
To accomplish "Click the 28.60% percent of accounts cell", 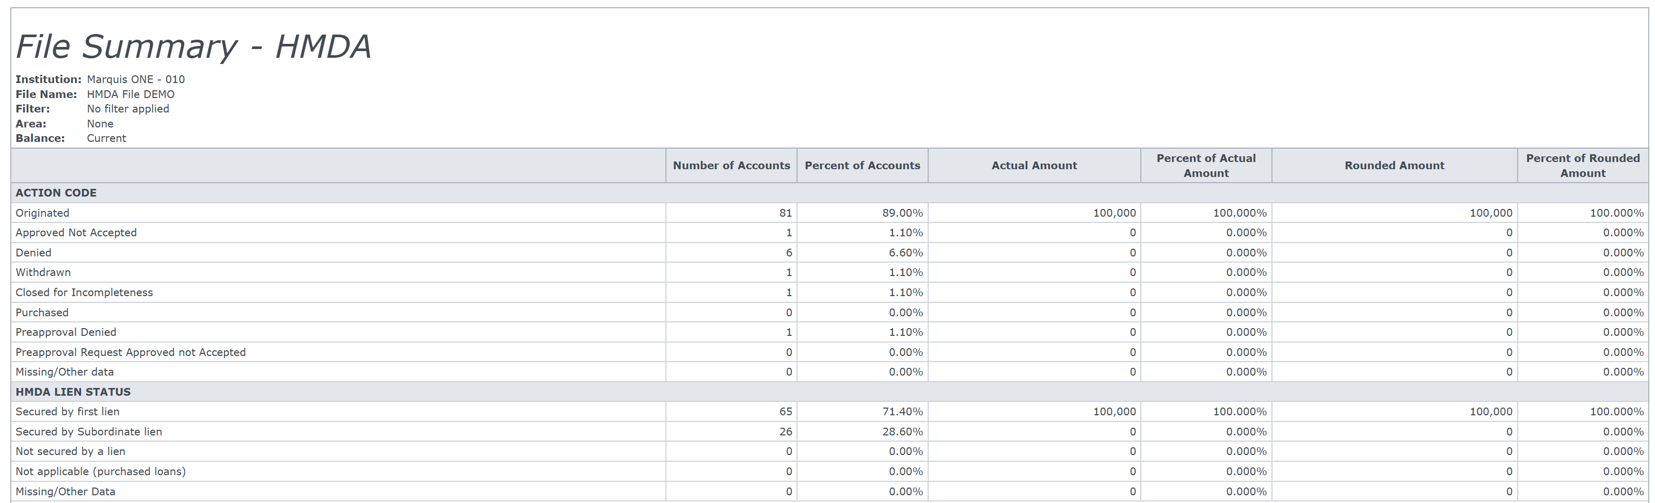I will 902,432.
